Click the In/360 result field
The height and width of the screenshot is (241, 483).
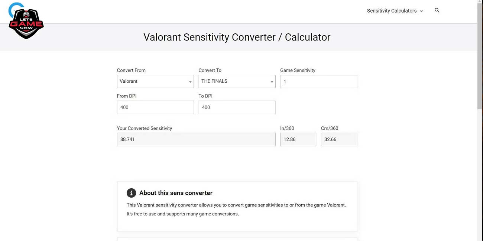click(298, 139)
